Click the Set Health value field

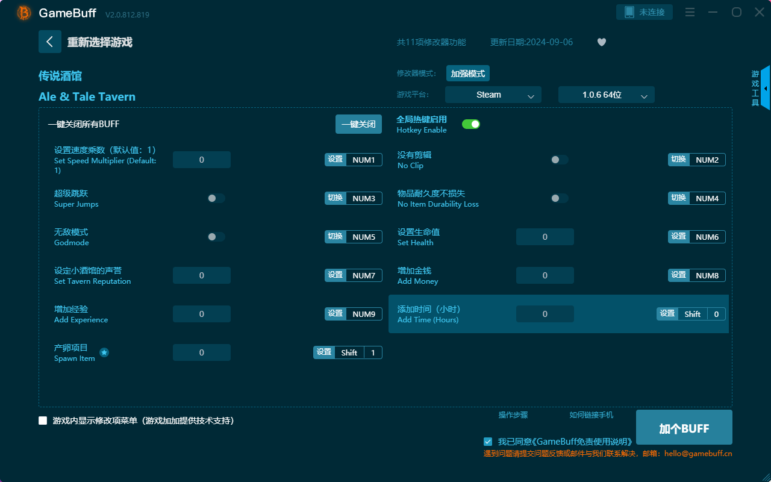545,237
